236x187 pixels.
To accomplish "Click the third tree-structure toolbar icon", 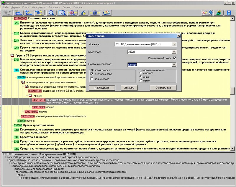I will tap(29, 13).
